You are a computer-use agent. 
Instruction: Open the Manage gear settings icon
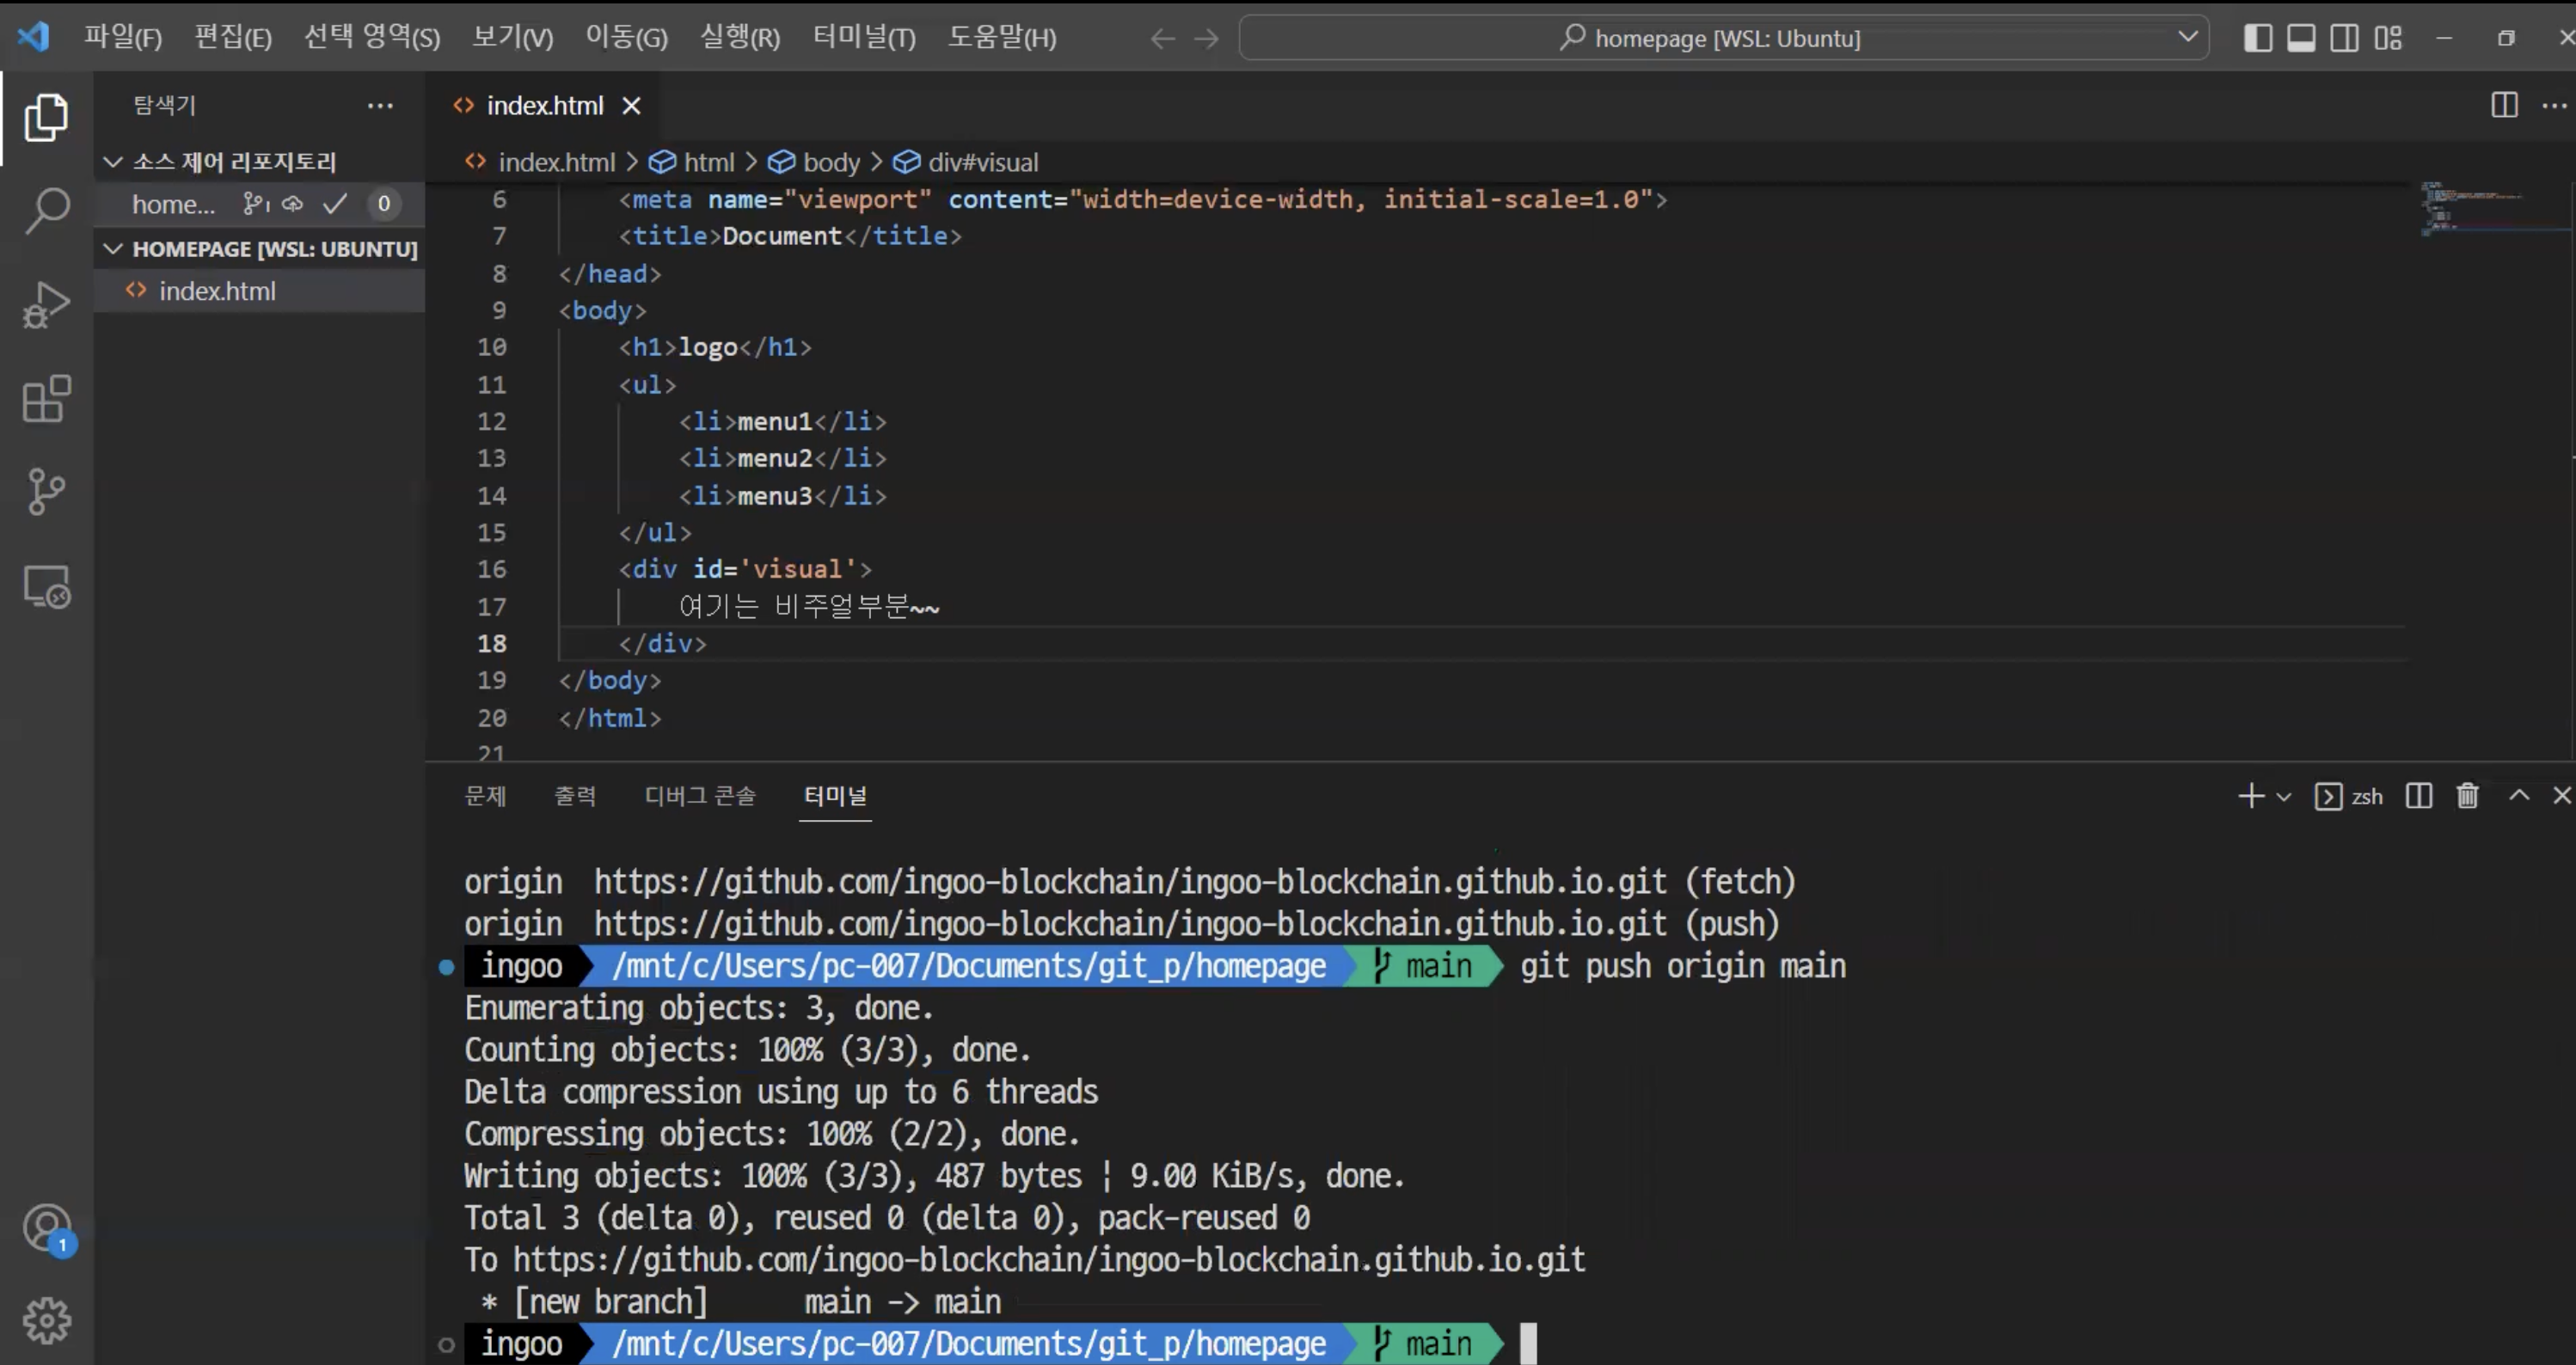coord(47,1321)
